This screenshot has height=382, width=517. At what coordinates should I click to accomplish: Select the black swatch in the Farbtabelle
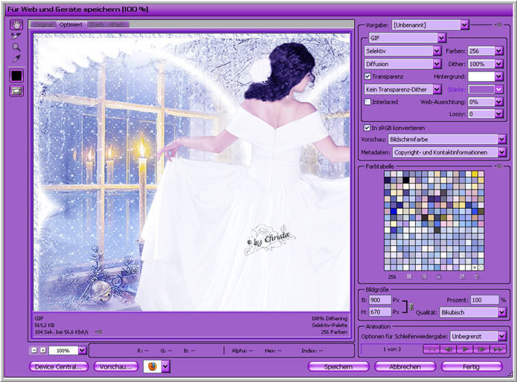tap(406, 180)
